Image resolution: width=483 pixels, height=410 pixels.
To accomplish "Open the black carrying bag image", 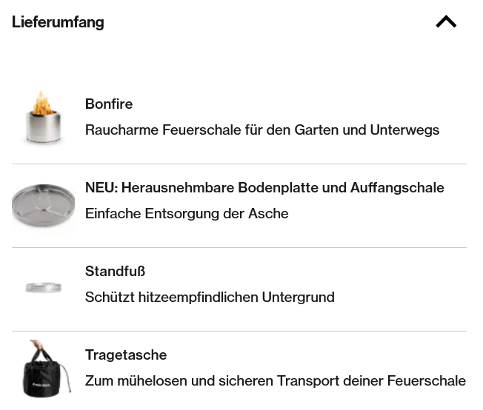I will tap(44, 373).
